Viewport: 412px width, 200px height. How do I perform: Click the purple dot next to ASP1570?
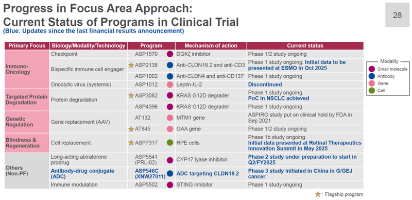click(x=170, y=54)
